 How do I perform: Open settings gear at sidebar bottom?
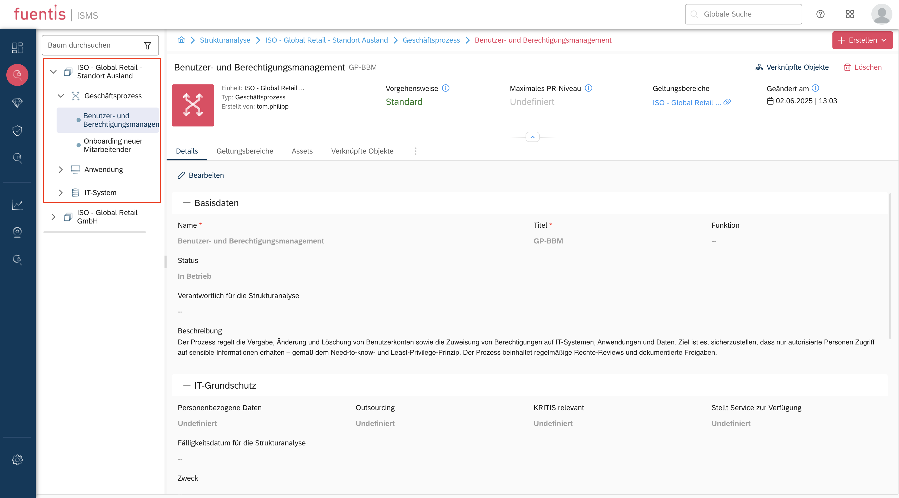coord(17,459)
